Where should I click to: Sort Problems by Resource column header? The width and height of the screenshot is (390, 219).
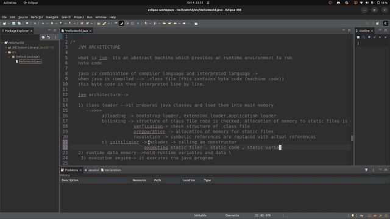(x=139, y=180)
